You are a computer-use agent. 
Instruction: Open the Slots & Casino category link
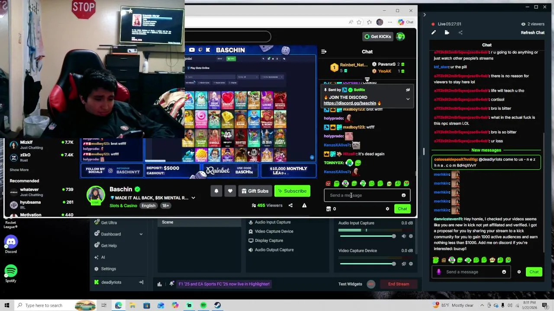pos(123,206)
